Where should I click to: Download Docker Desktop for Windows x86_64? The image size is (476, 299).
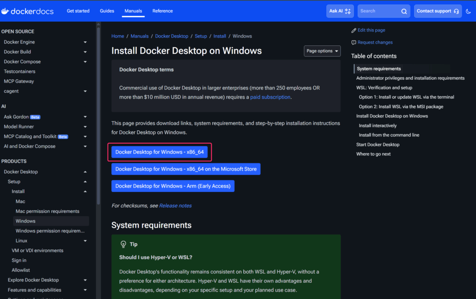tap(159, 152)
